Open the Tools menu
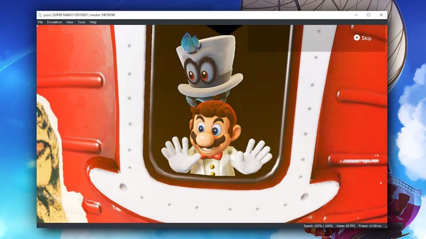Screen dimensions: 426x239 coord(81,22)
